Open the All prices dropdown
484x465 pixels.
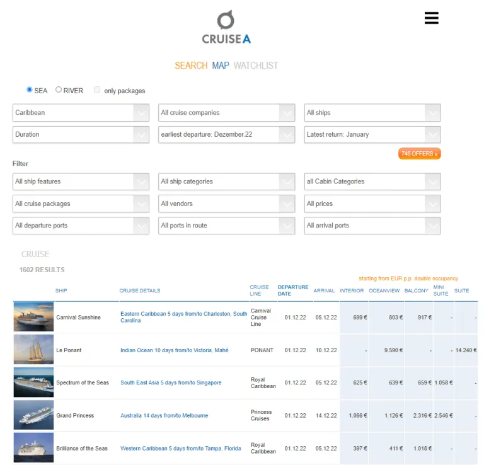pyautogui.click(x=372, y=204)
